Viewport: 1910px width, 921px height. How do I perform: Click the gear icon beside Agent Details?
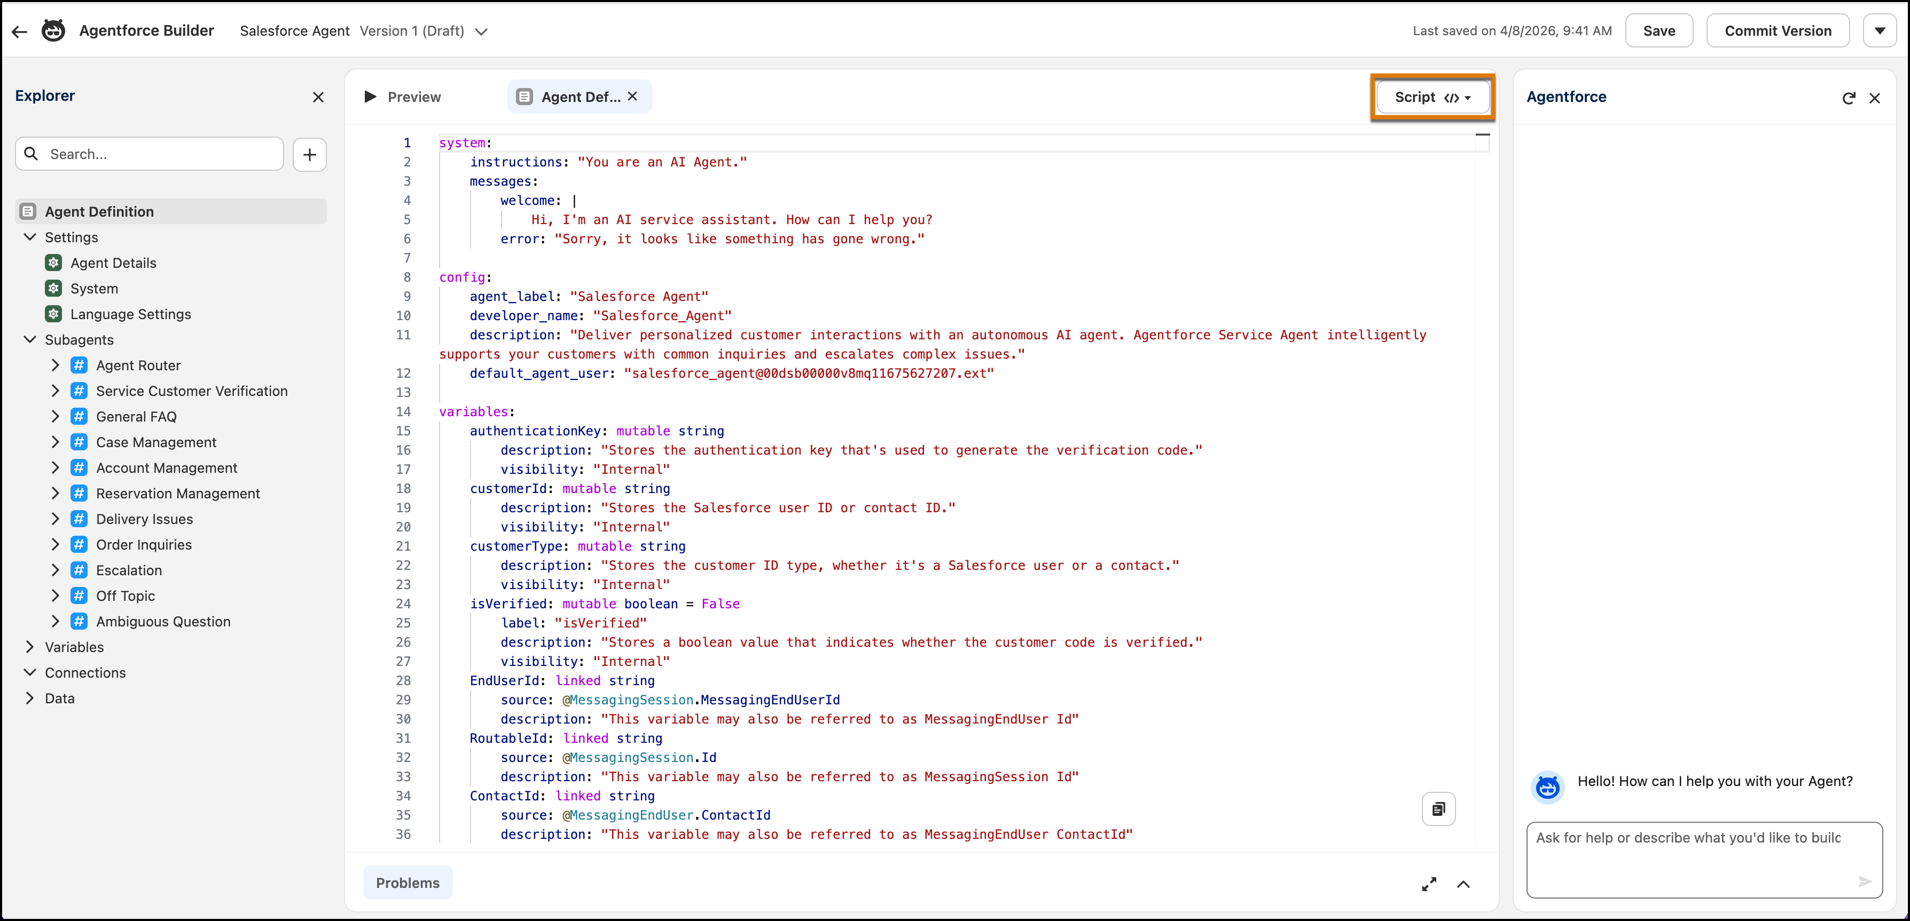53,263
